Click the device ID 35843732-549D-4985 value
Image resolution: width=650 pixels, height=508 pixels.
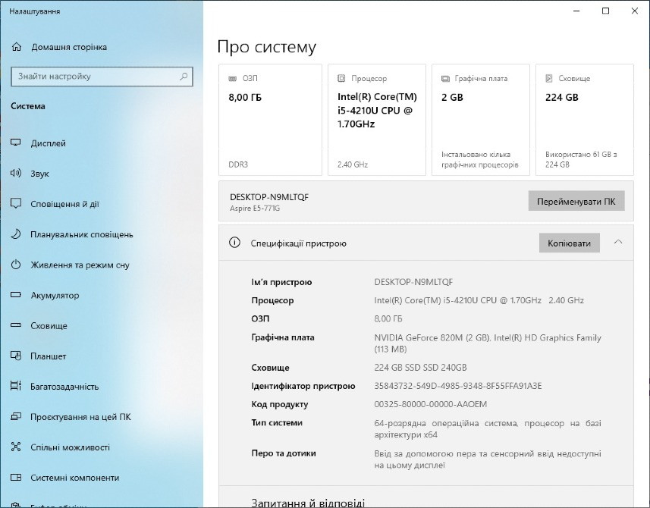pos(457,386)
